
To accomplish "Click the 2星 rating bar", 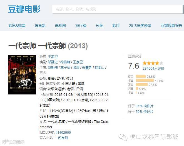I will point(137,89).
